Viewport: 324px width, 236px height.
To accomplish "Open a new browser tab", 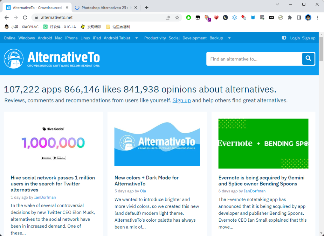I will point(146,7).
